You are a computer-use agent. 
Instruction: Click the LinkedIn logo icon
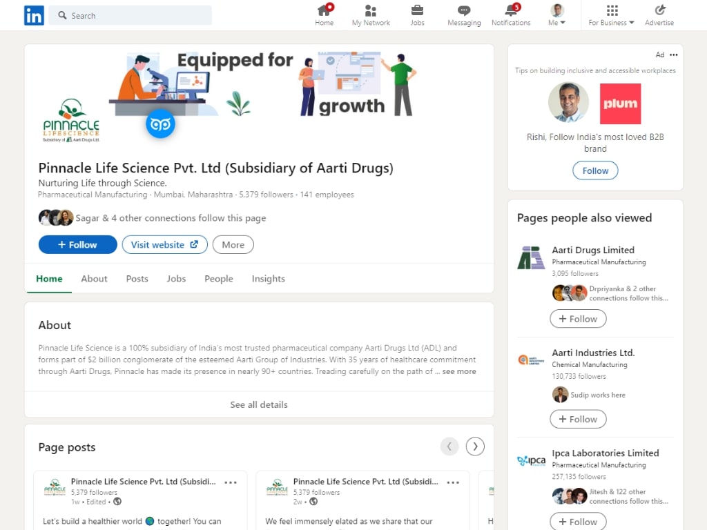[x=34, y=15]
